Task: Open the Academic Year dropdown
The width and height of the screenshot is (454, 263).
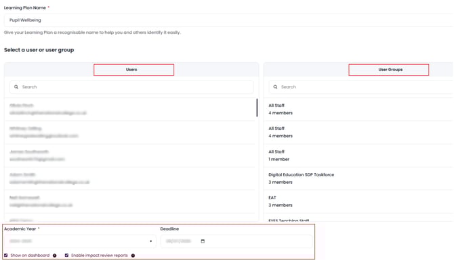Action: pos(80,241)
